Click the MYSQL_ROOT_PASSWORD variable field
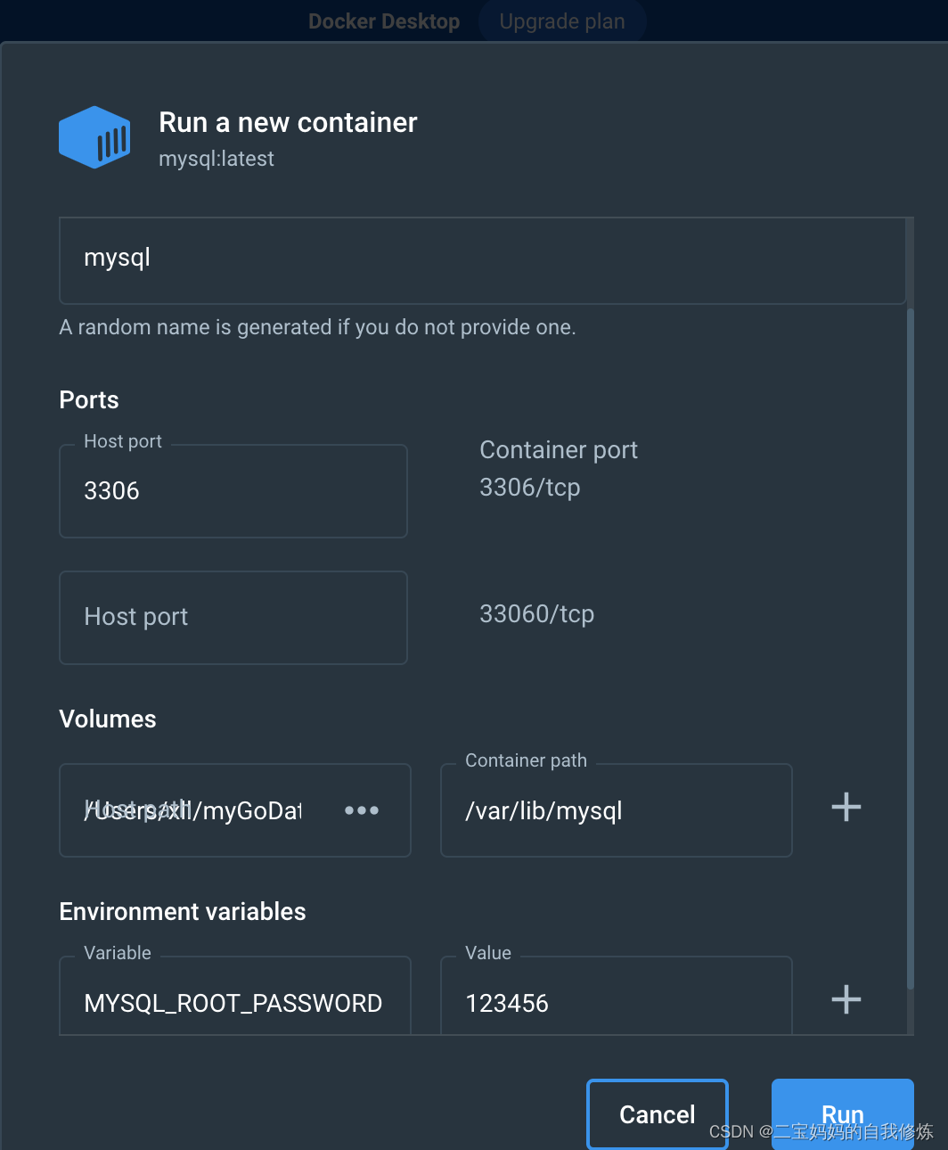This screenshot has height=1150, width=948. [x=233, y=1002]
